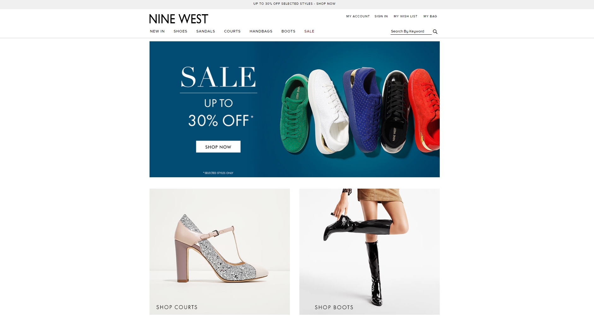Click the sneakers in the sale banner
The image size is (594, 317).
(360, 110)
